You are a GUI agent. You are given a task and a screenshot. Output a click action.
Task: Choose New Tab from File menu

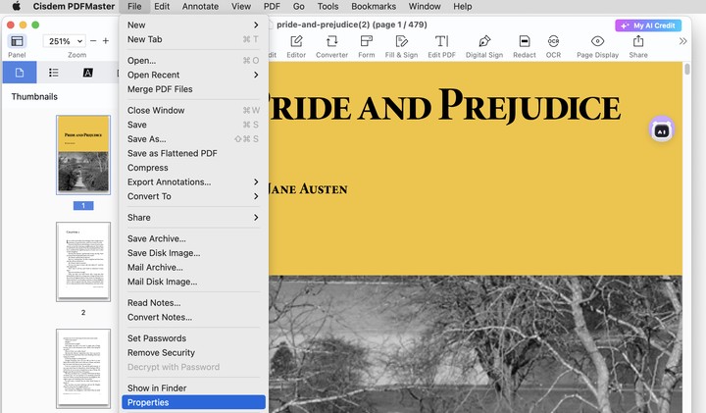click(193, 39)
